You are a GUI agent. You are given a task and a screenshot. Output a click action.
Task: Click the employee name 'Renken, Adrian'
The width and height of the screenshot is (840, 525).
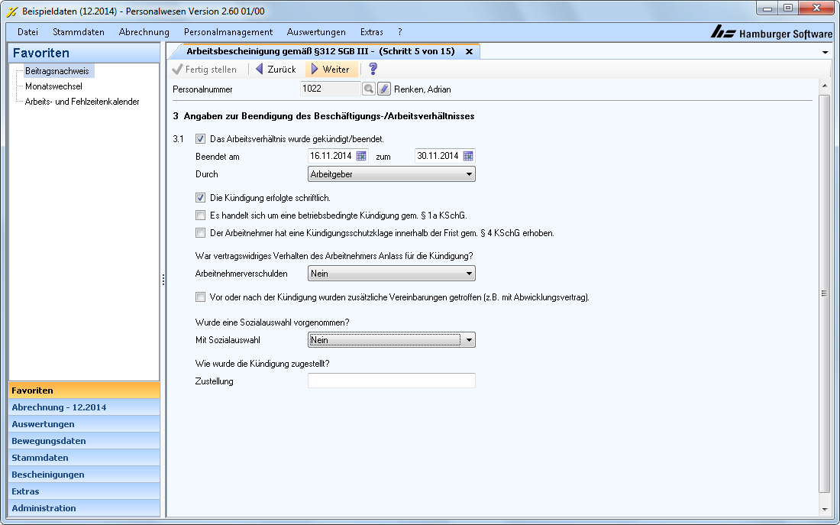tap(423, 89)
